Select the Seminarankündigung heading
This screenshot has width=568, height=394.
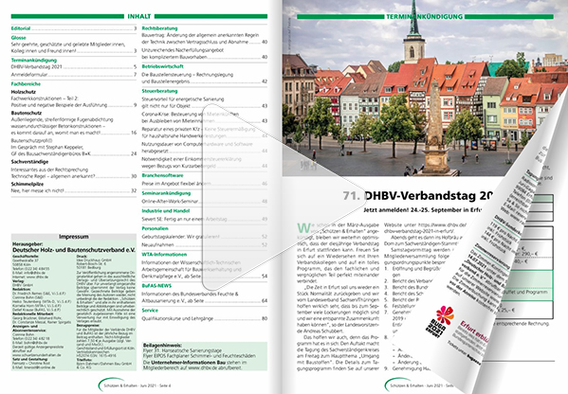tap(166, 193)
